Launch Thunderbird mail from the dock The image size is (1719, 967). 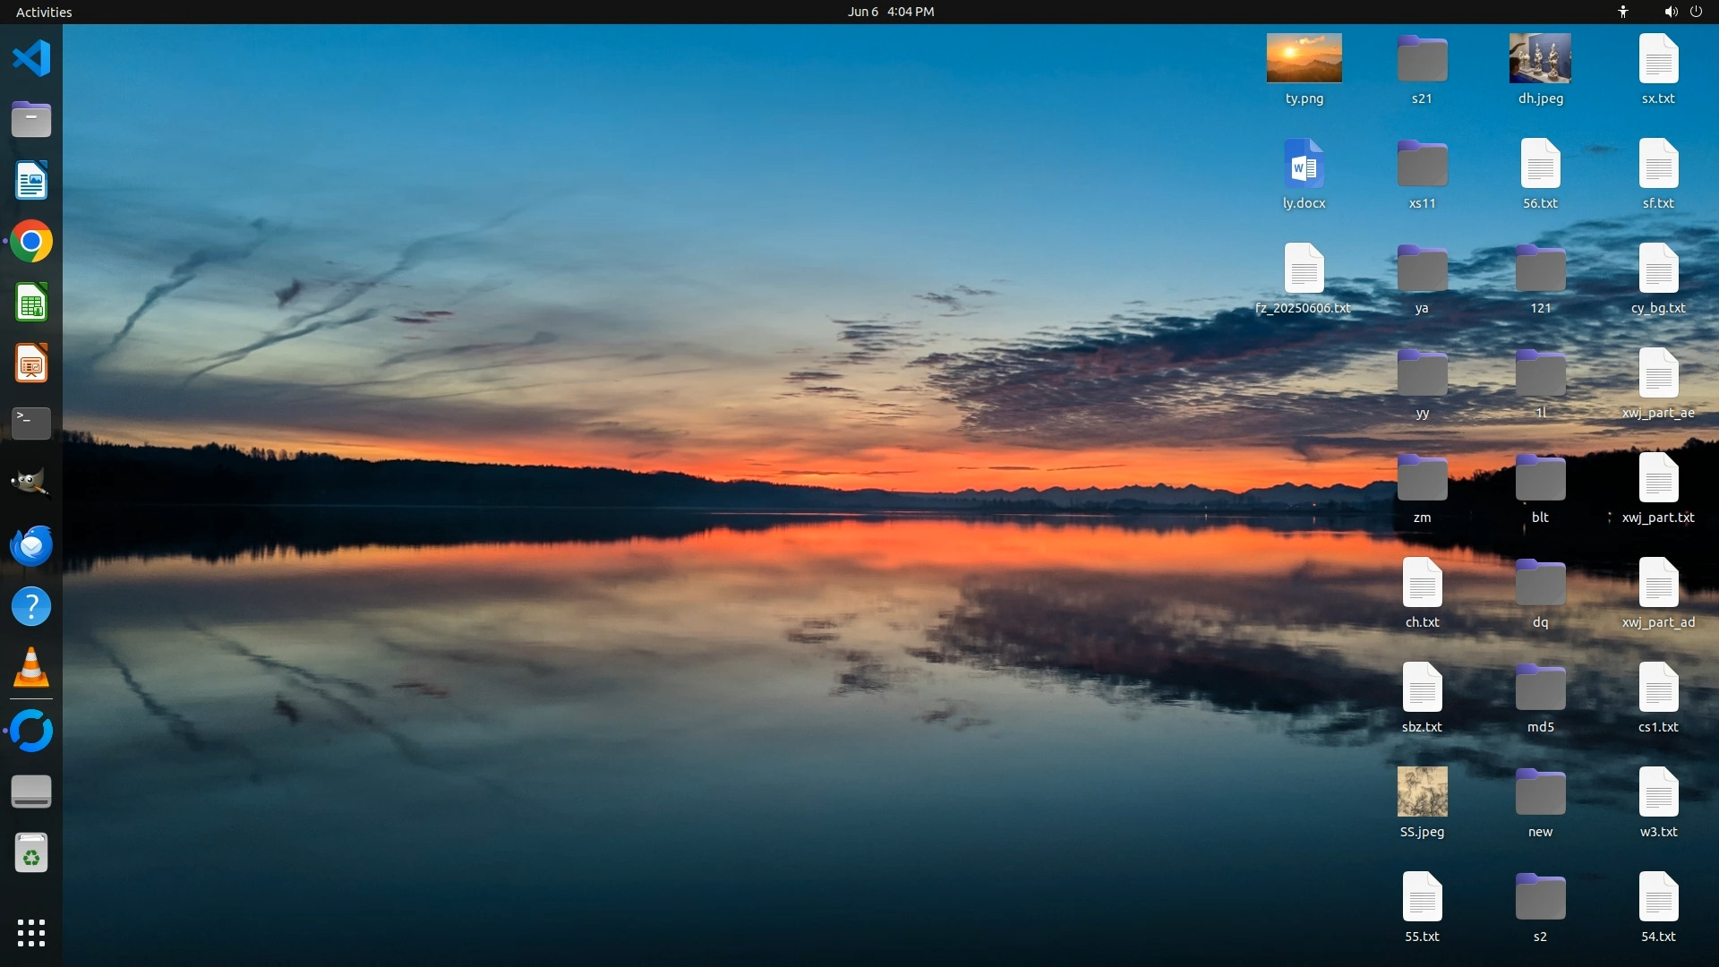pyautogui.click(x=31, y=545)
